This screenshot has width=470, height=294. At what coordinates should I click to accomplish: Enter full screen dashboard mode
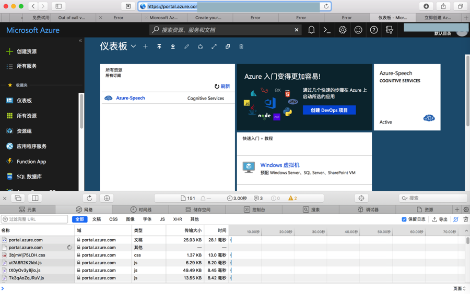pyautogui.click(x=214, y=46)
